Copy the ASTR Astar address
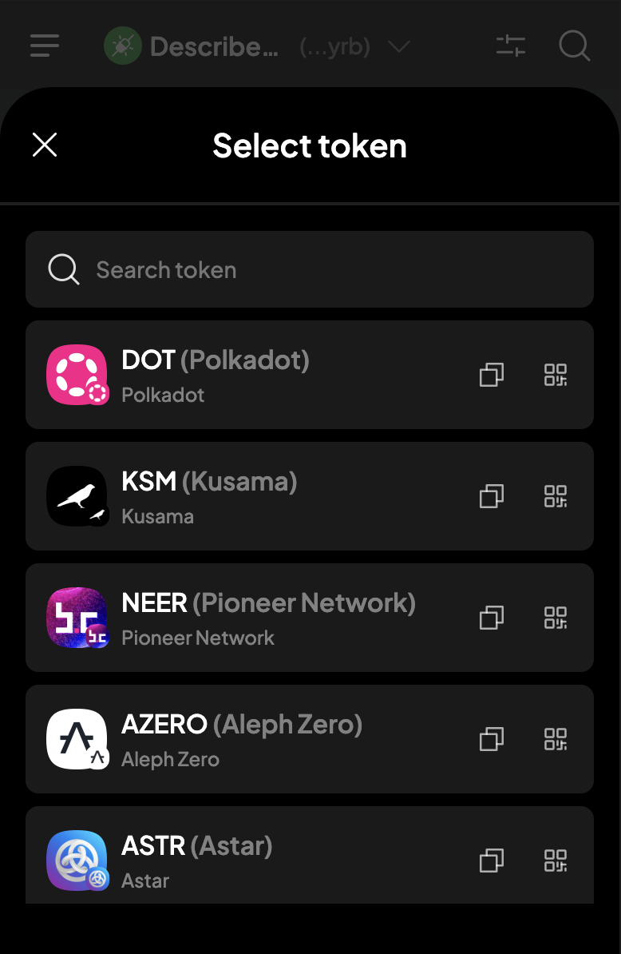 [492, 861]
